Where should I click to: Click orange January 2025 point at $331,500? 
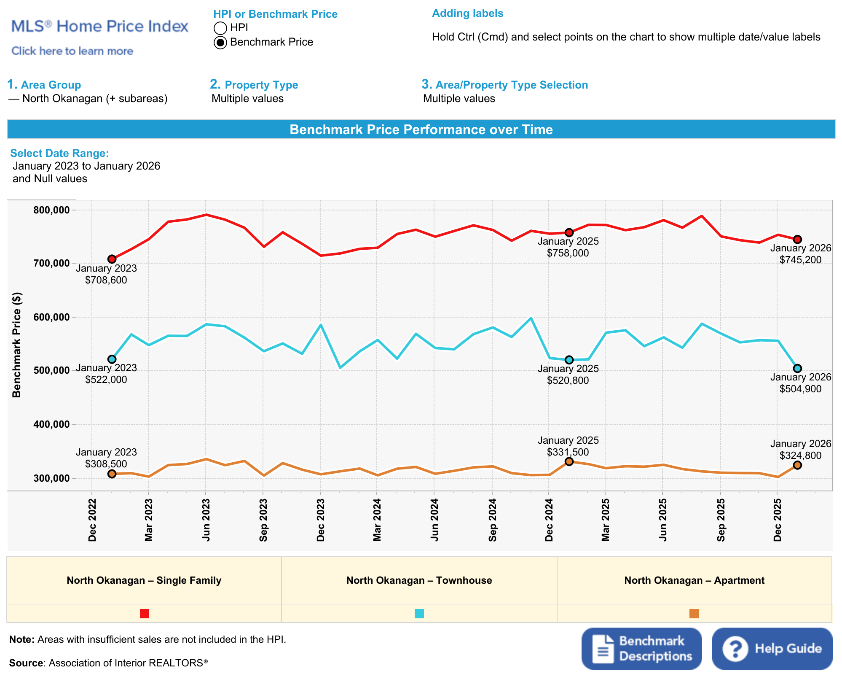[569, 461]
